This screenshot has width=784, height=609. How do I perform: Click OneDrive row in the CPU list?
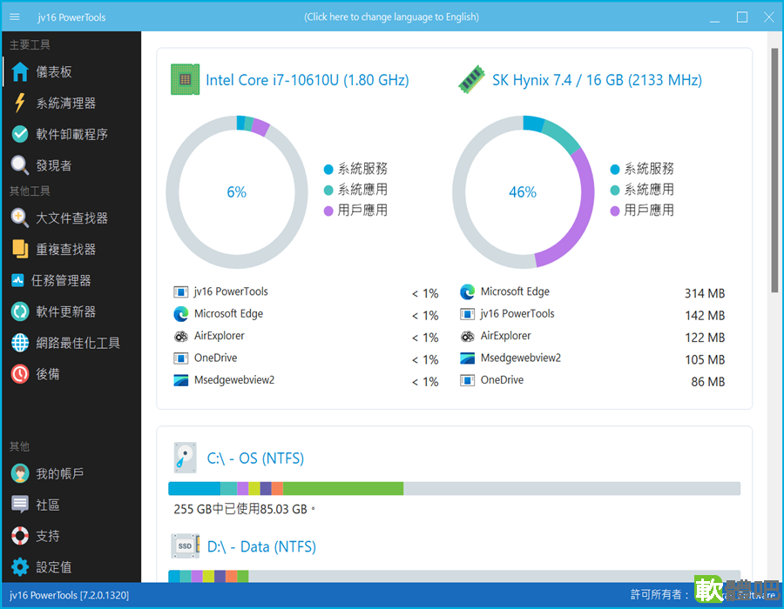coord(306,358)
